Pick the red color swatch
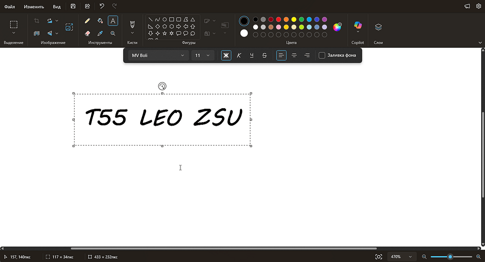Image resolution: width=485 pixels, height=262 pixels. tap(278, 19)
